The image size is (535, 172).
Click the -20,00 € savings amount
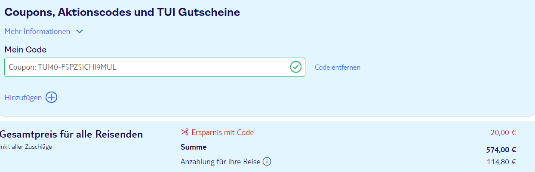[x=502, y=132]
